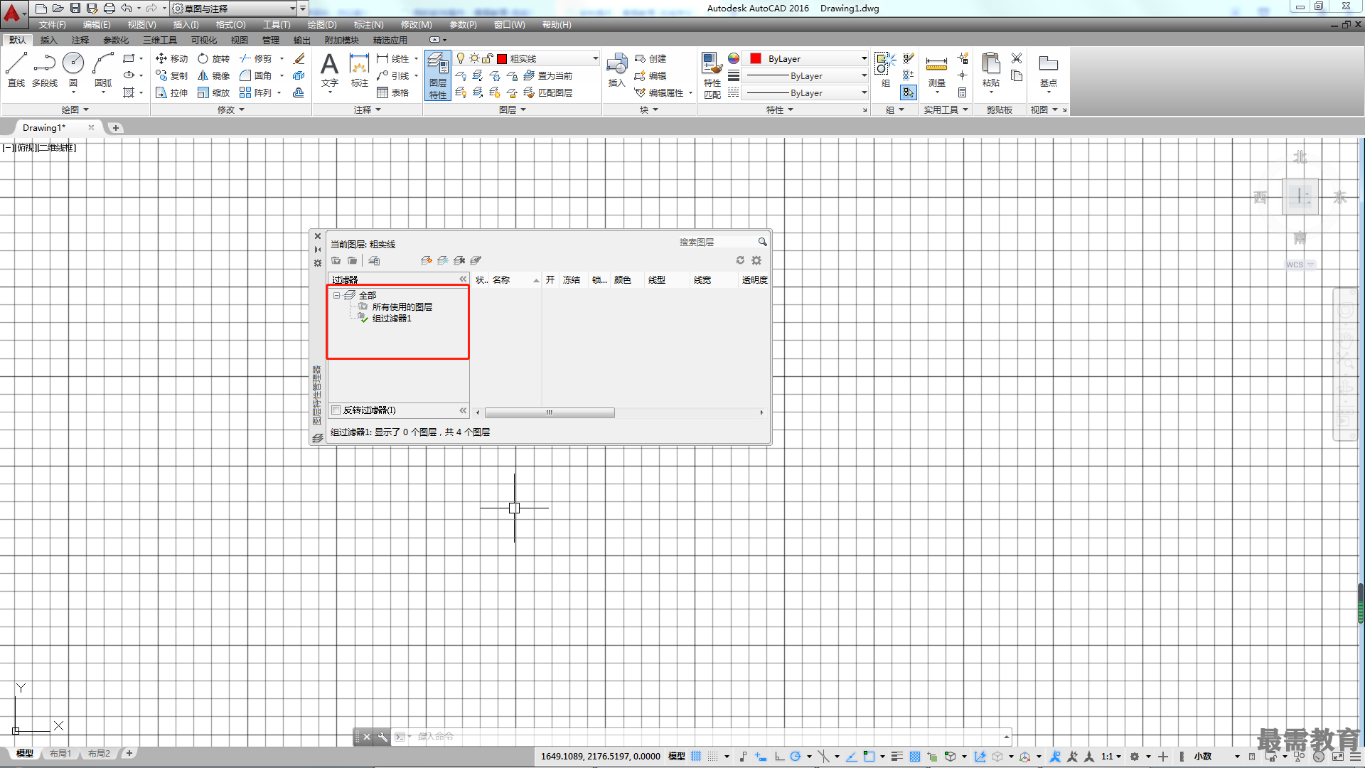Open the current layer dropdown (粗实线)
This screenshot has height=768, width=1365.
[x=595, y=58]
